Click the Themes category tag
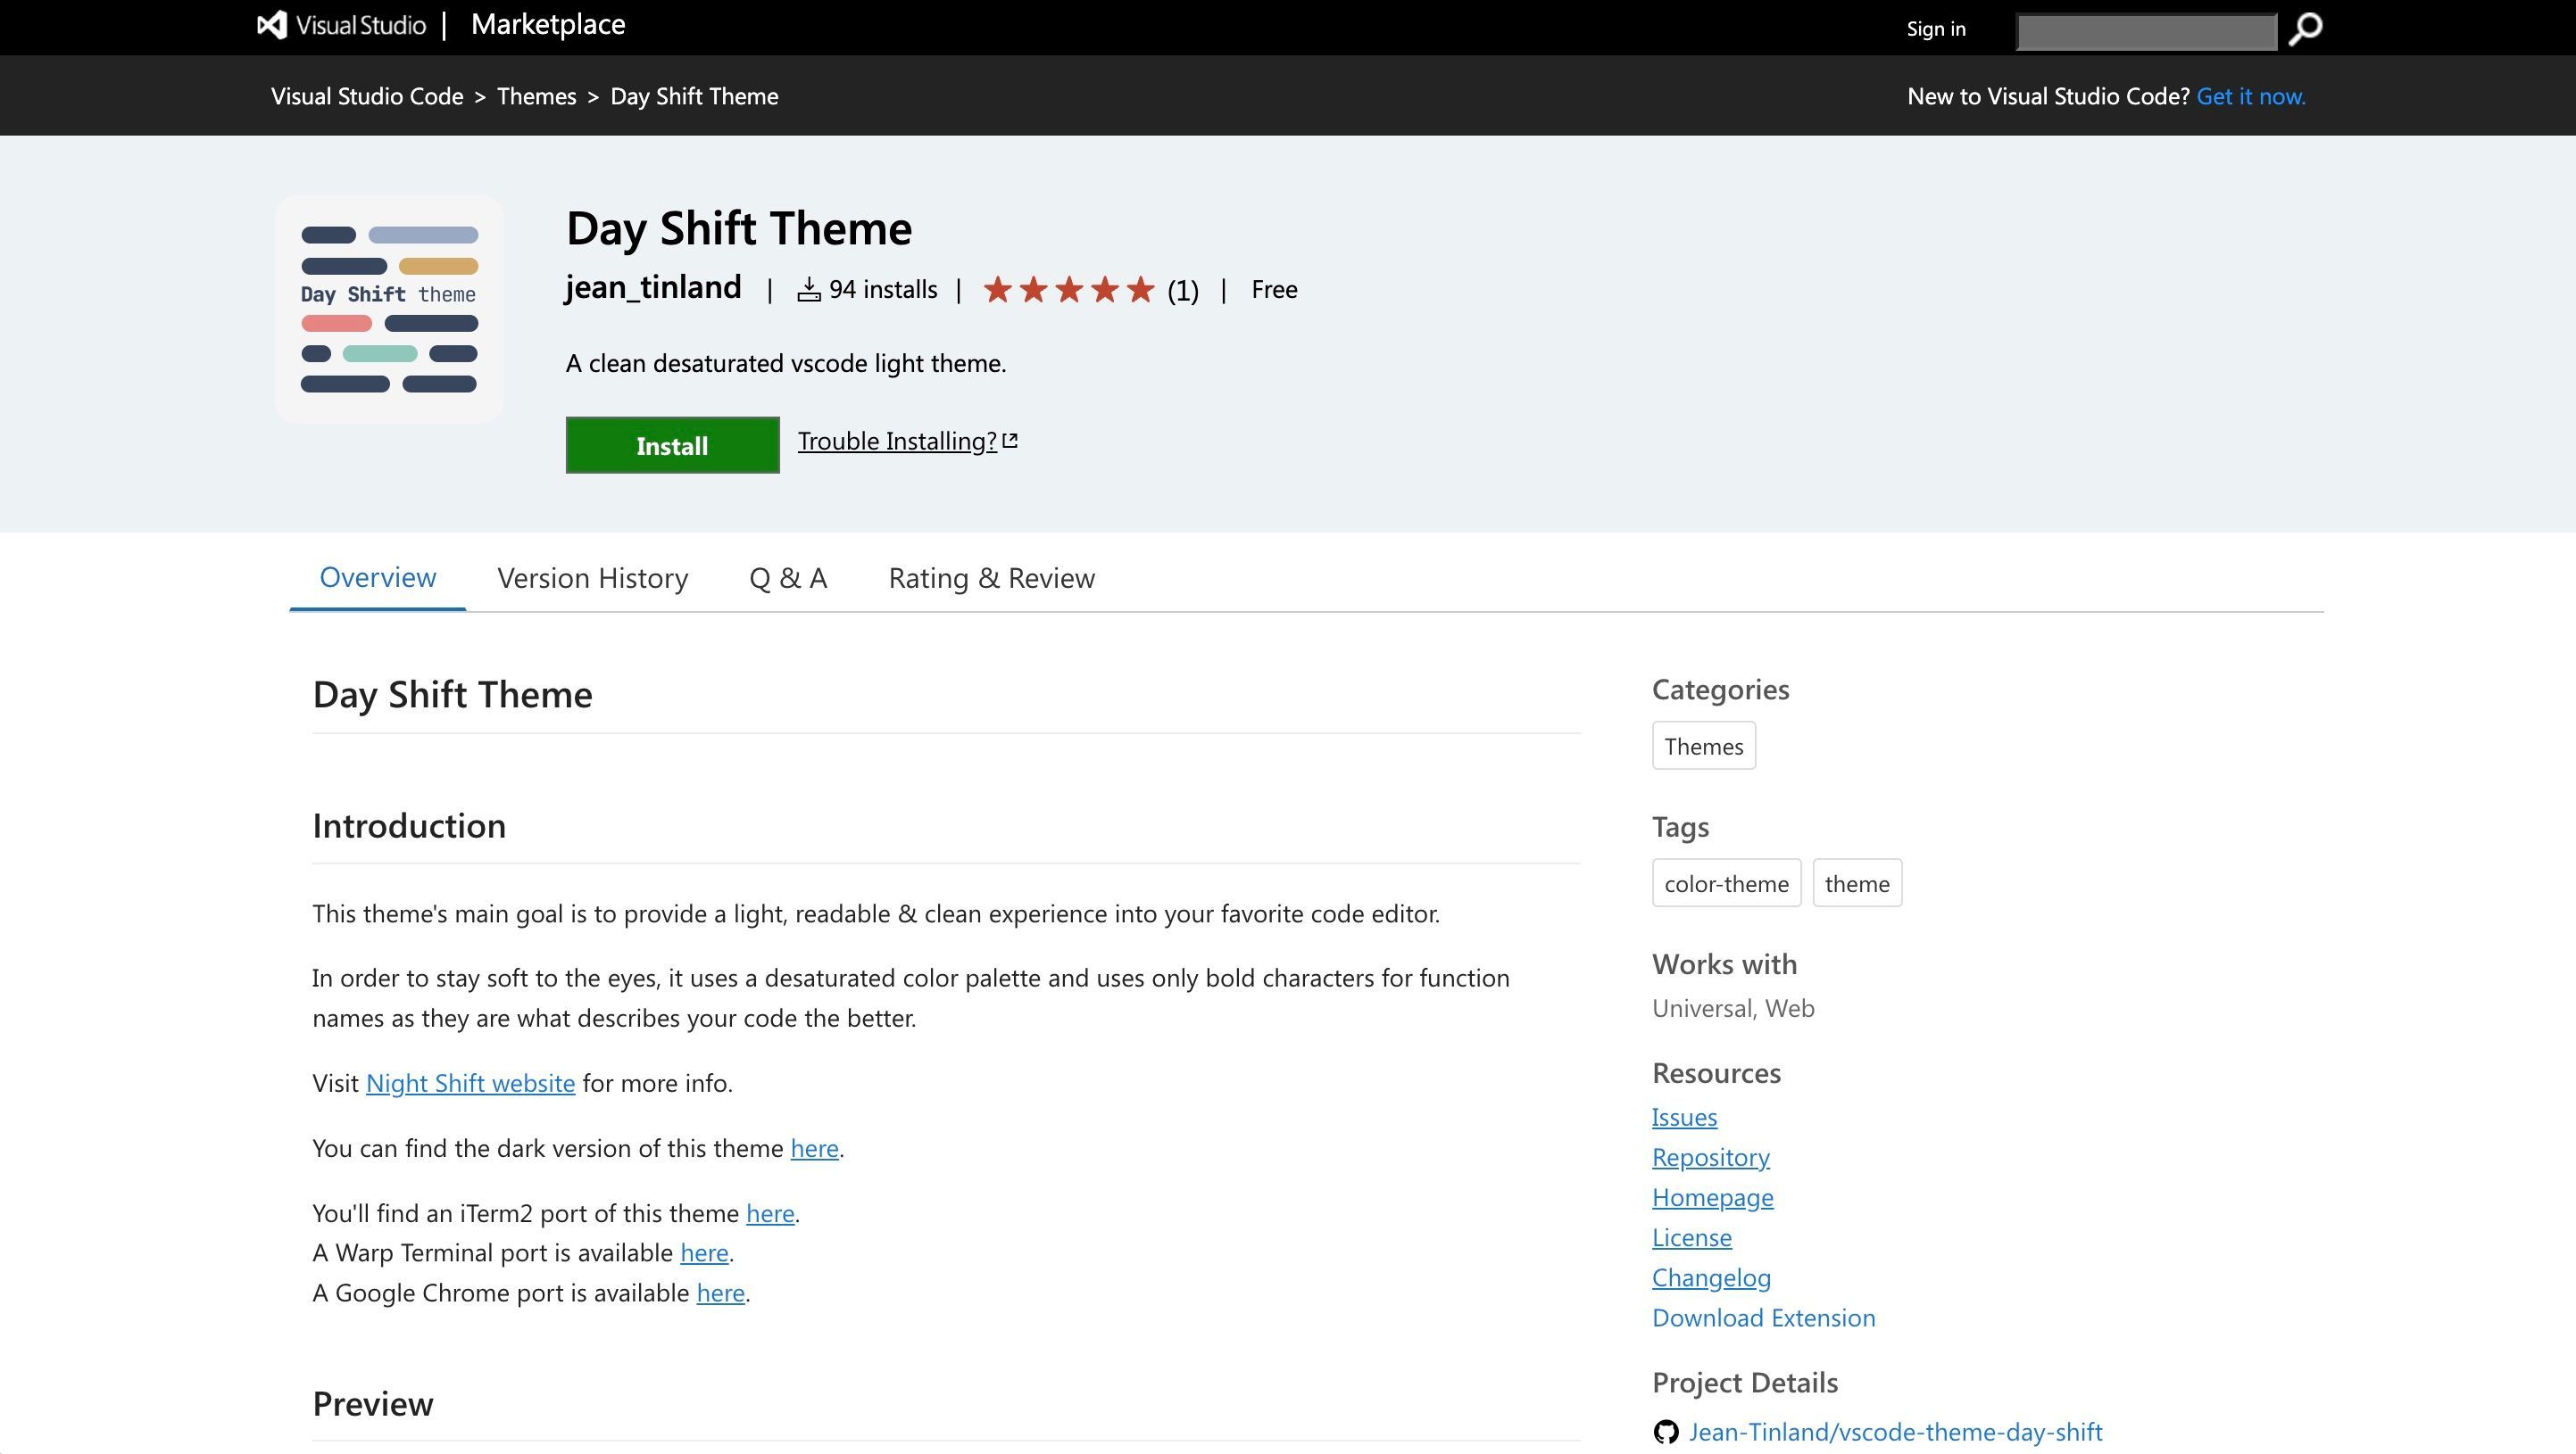The height and width of the screenshot is (1454, 2576). (x=1704, y=746)
